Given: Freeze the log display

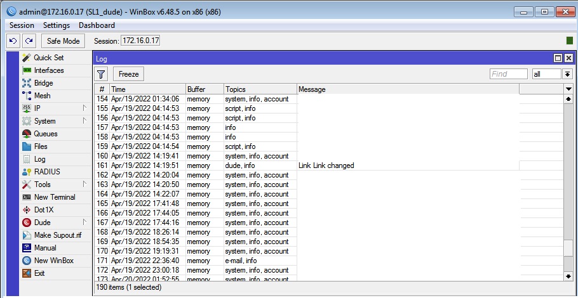Looking at the screenshot, I should point(128,74).
